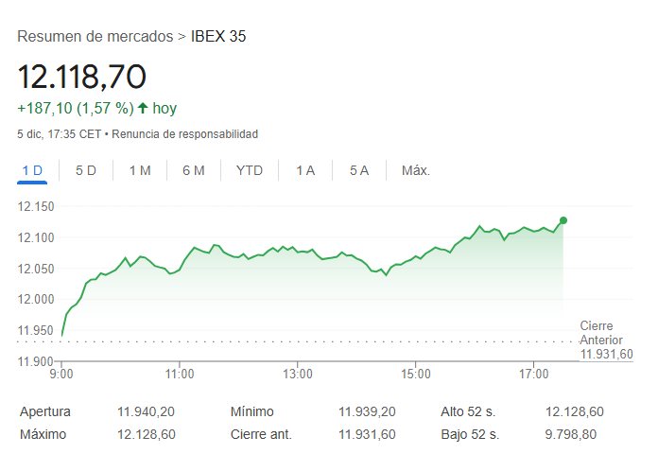Image resolution: width=658 pixels, height=454 pixels.
Task: Click the 12.118,70 index price
Action: pyautogui.click(x=82, y=77)
